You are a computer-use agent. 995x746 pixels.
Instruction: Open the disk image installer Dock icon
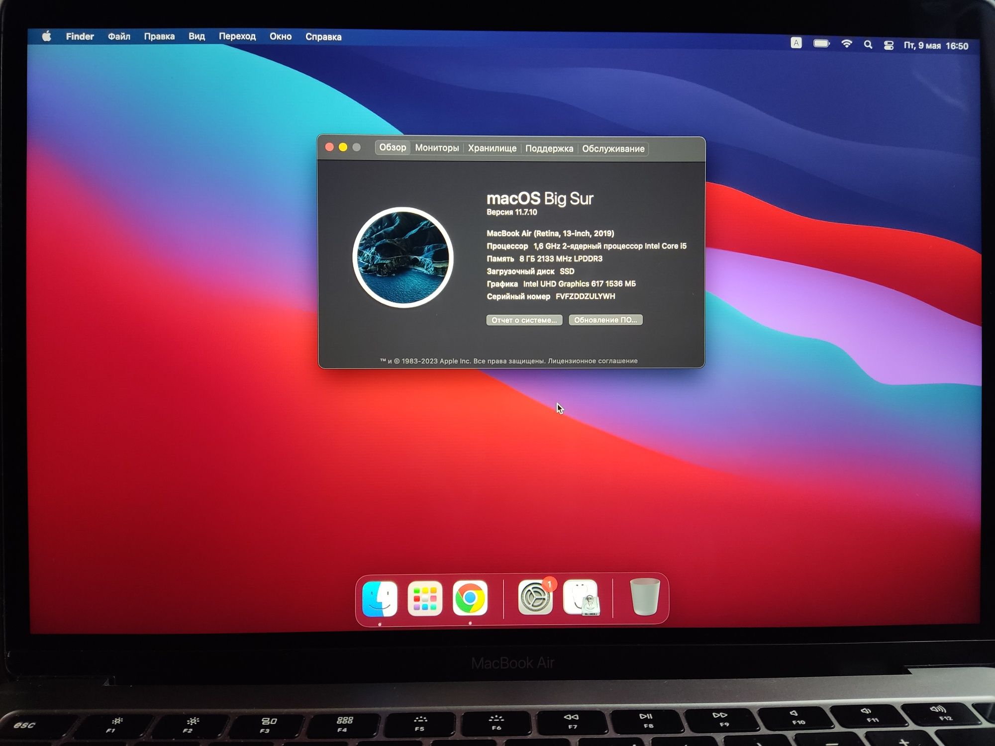(x=581, y=597)
